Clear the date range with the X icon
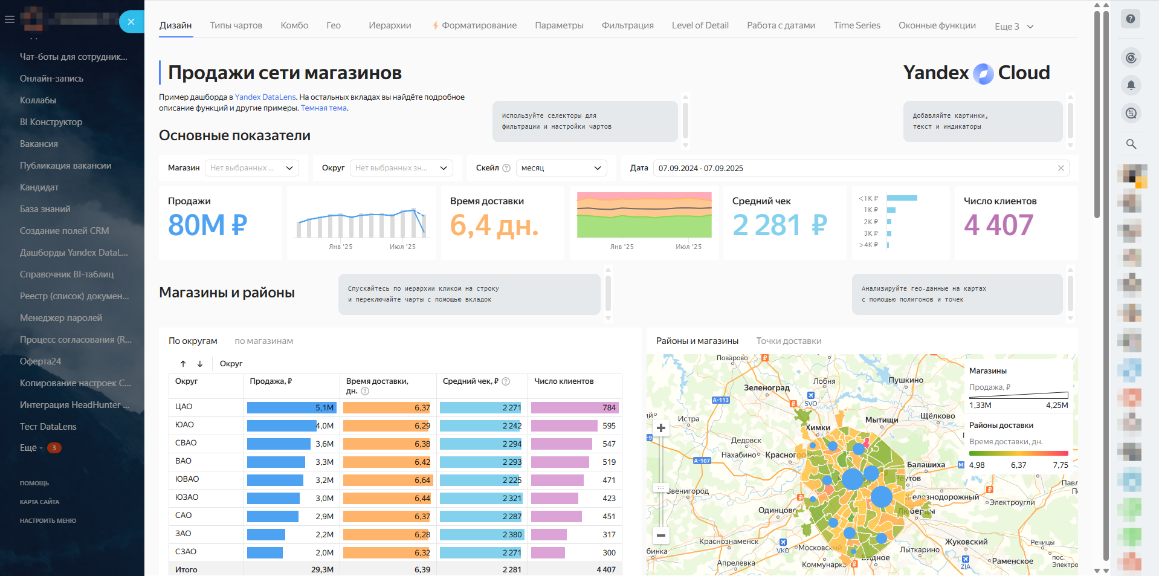The height and width of the screenshot is (576, 1159). 1061,168
